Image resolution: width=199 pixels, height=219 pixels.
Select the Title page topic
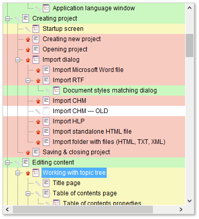pyautogui.click(x=67, y=183)
